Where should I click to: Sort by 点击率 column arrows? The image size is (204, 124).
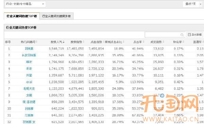tap(143, 42)
